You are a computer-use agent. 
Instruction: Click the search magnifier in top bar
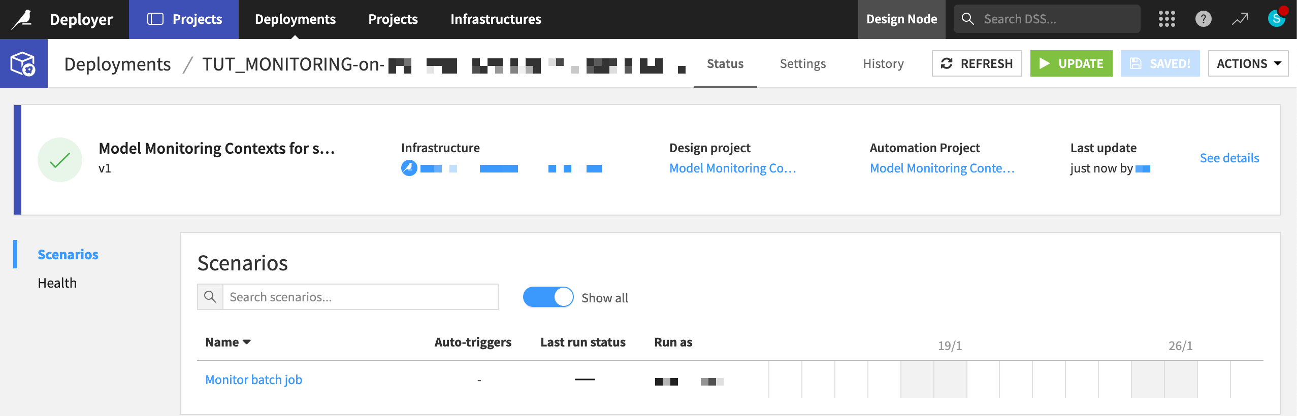[968, 19]
